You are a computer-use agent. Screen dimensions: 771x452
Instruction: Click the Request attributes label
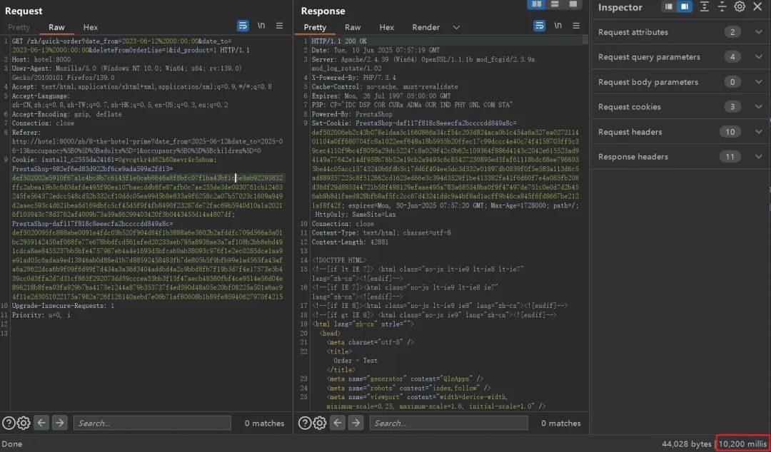pos(633,32)
